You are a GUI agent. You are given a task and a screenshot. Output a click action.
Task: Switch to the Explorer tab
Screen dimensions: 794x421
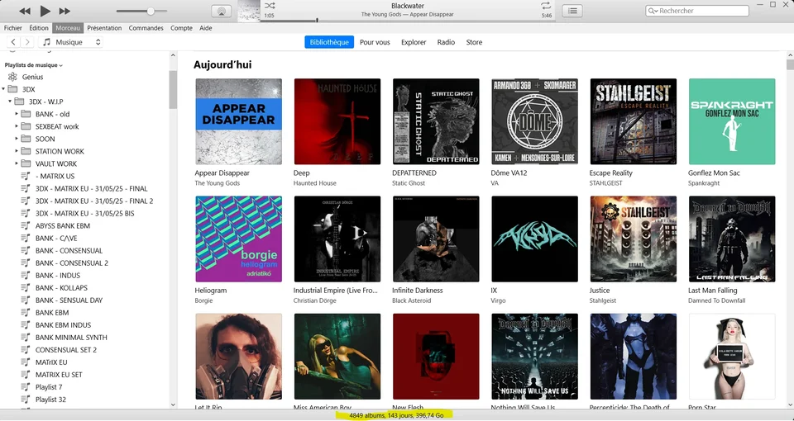[414, 42]
